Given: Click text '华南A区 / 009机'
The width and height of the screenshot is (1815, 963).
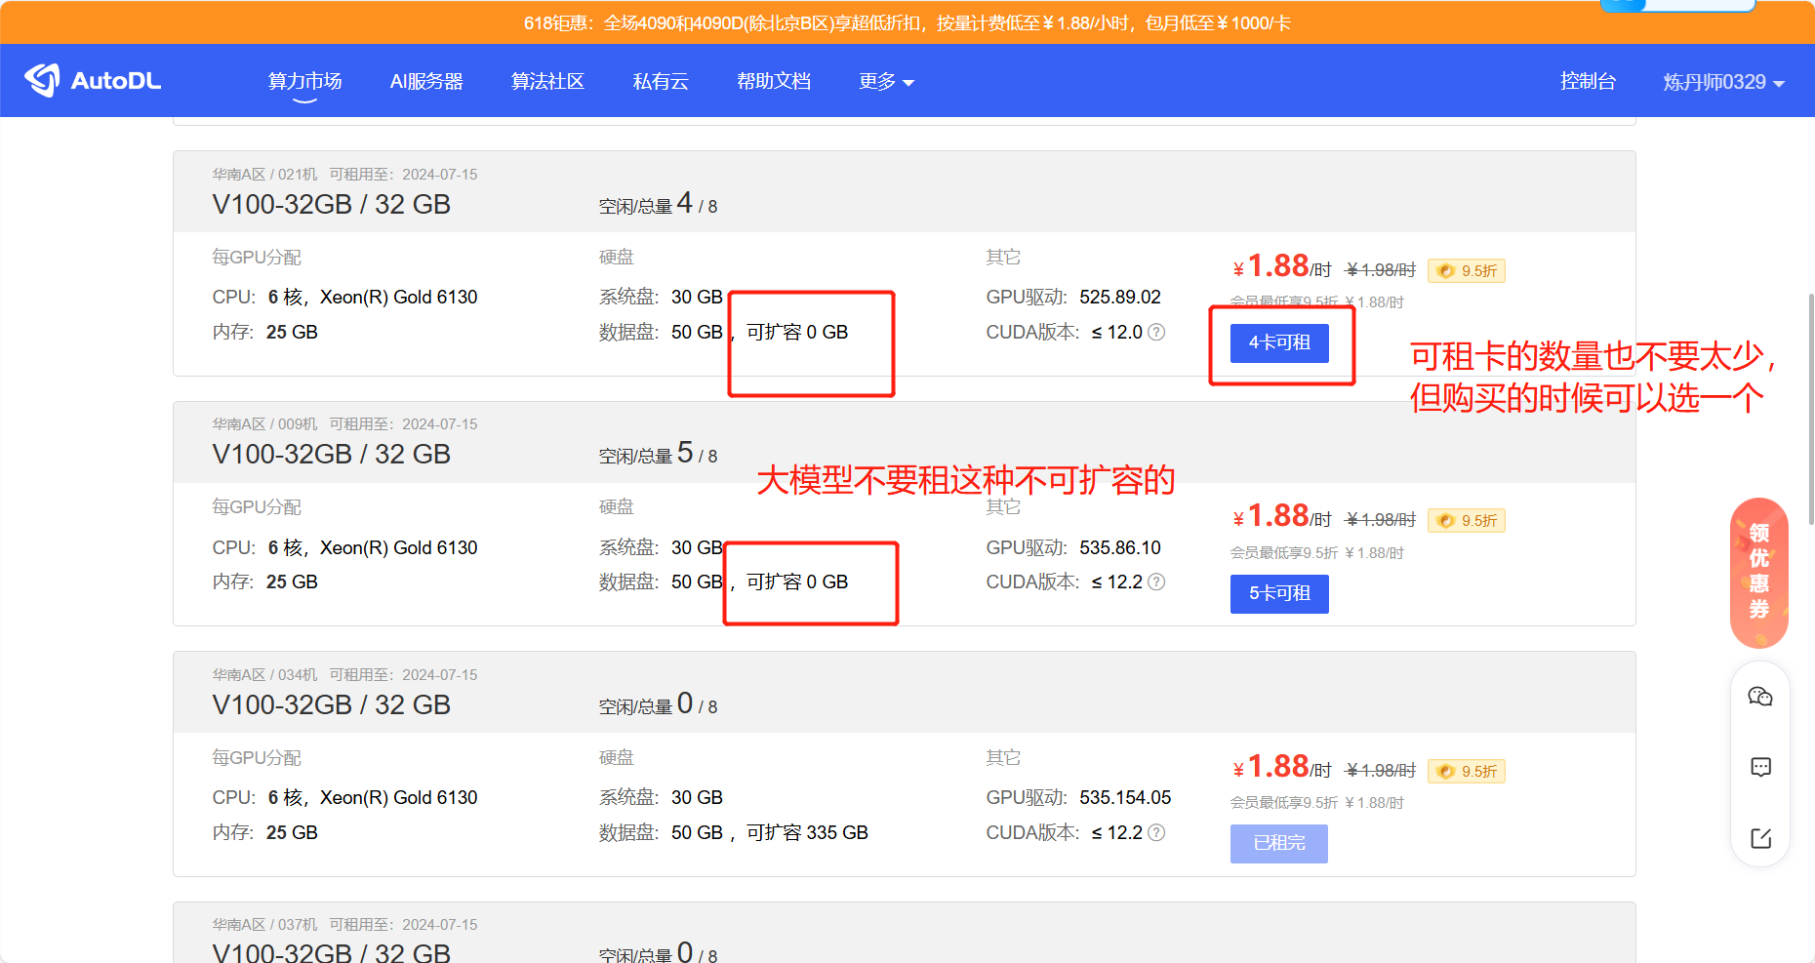Looking at the screenshot, I should point(264,424).
